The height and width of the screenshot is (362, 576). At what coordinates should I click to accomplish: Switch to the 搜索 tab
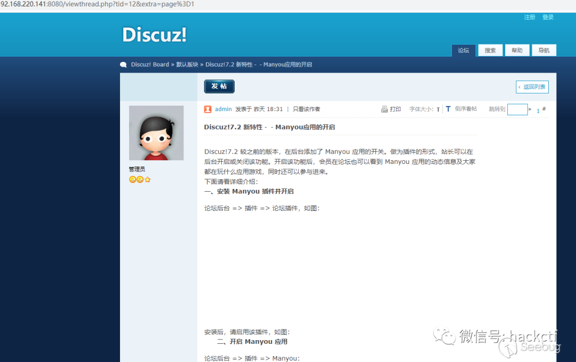(490, 50)
